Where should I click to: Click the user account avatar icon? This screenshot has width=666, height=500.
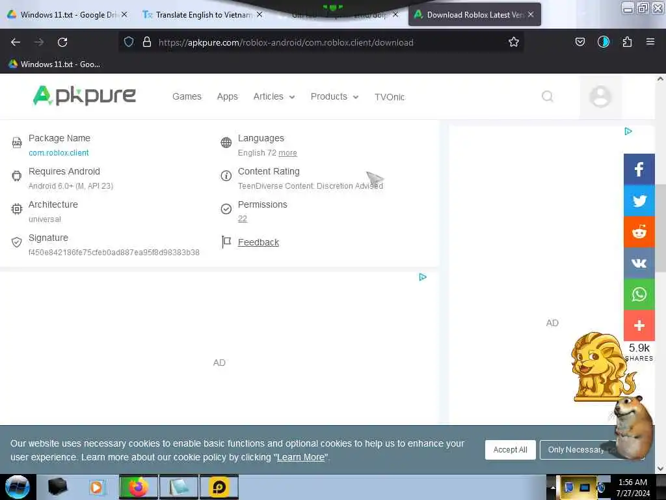(x=600, y=96)
